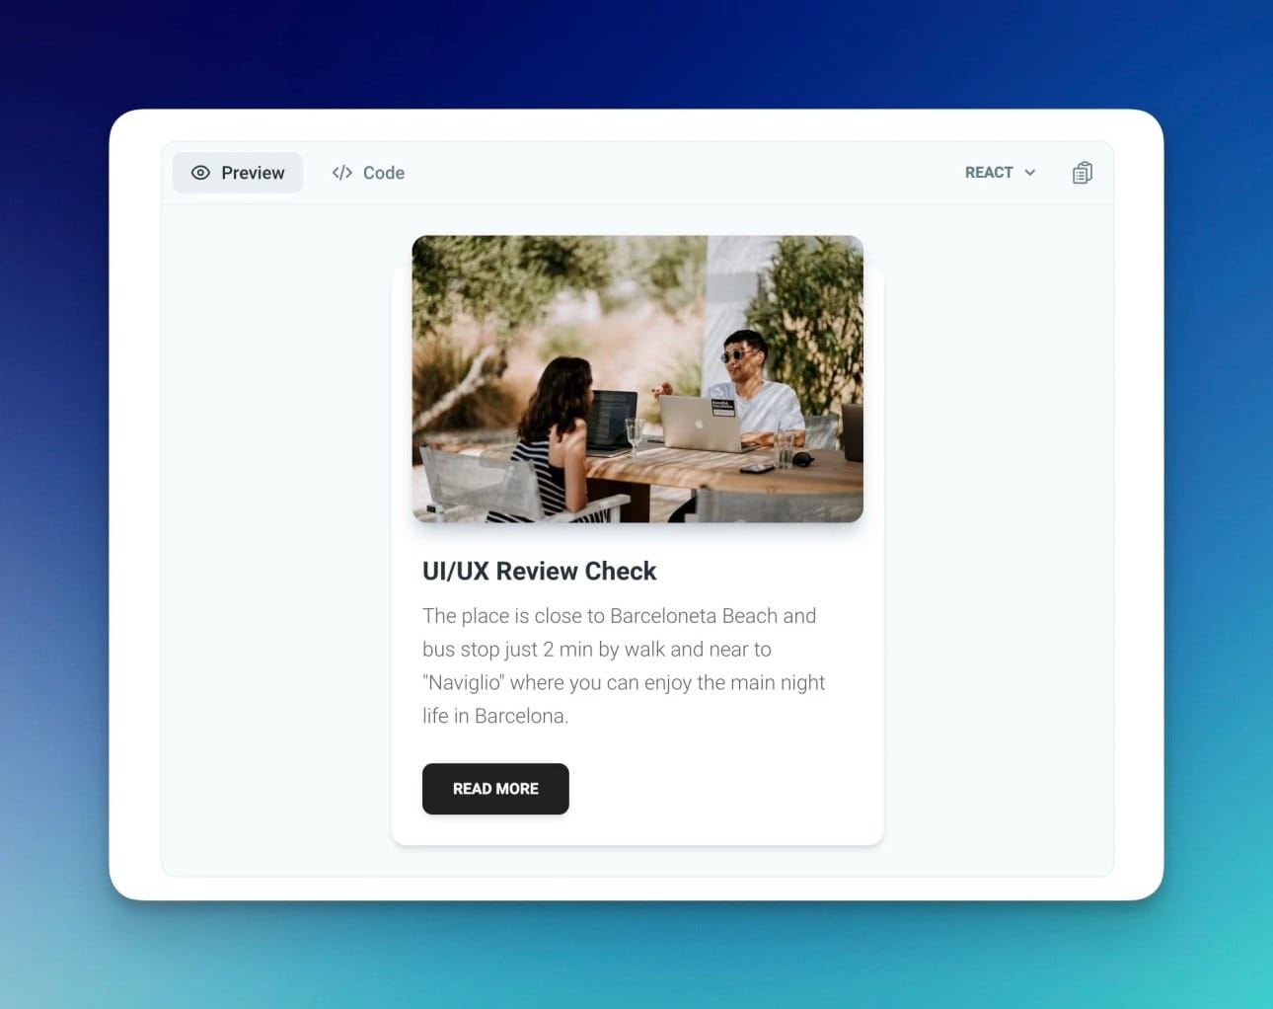Viewport: 1273px width, 1009px height.
Task: Click the UI/UX Review Check heading
Action: click(539, 571)
